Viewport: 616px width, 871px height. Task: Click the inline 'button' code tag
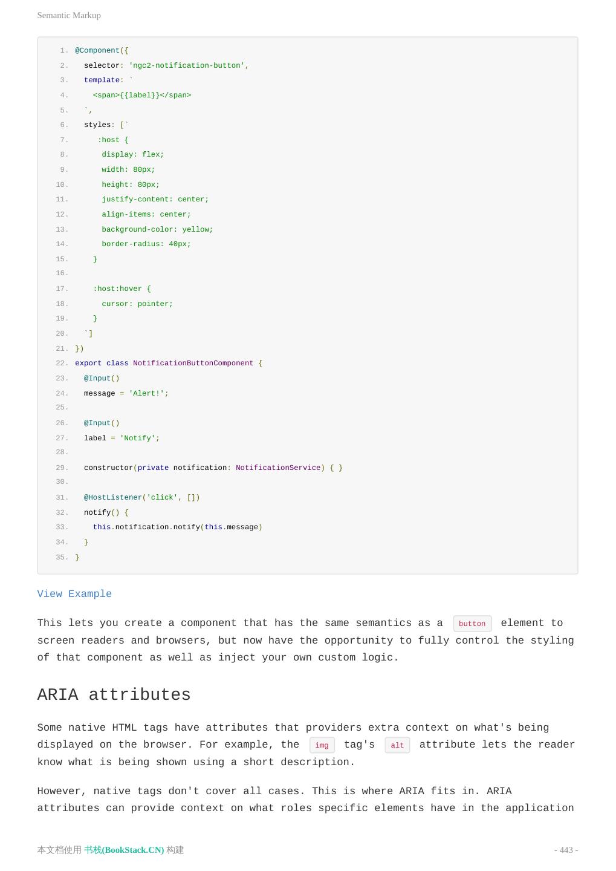[472, 624]
